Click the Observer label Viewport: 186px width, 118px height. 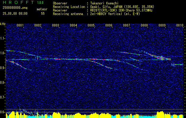click(60, 3)
